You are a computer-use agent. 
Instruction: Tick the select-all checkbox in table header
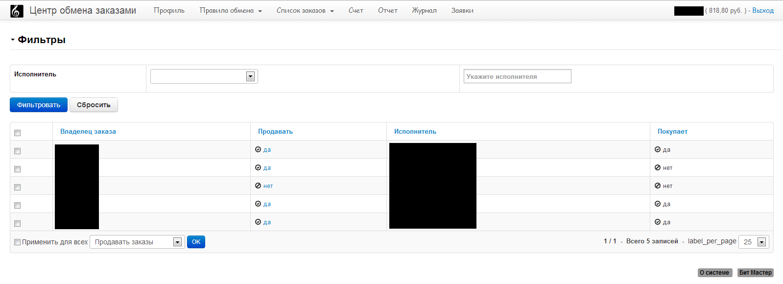pos(18,133)
